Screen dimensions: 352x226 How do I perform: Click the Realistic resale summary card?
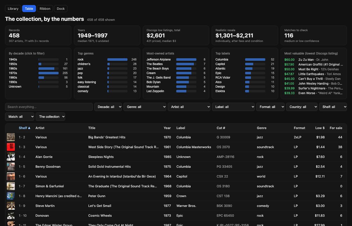[x=245, y=35]
